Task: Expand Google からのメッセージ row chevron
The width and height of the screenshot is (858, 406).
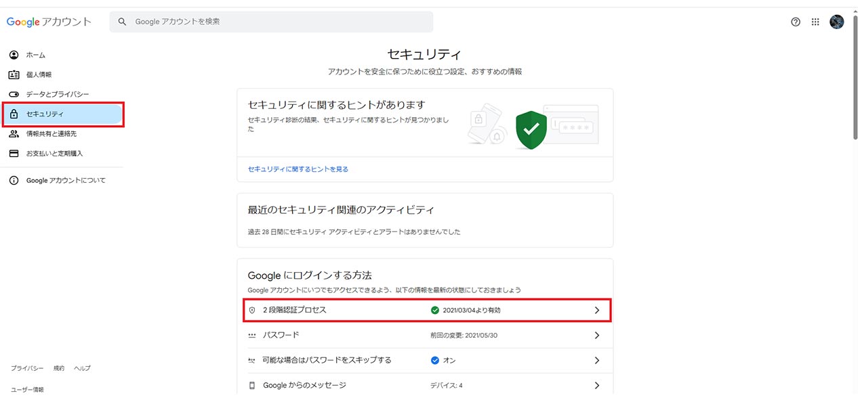Action: (x=597, y=385)
